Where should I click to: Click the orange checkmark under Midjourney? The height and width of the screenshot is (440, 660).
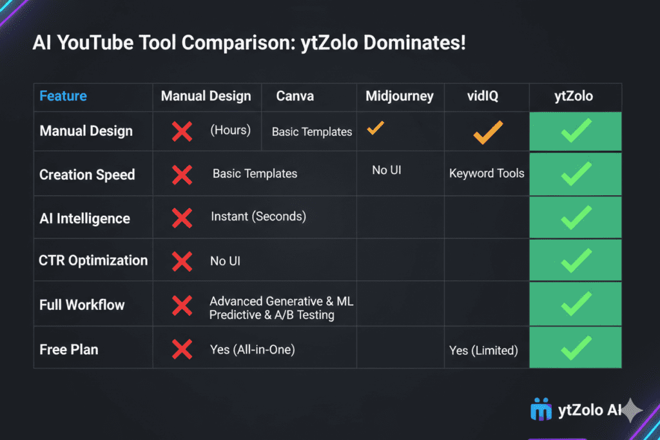tap(375, 128)
